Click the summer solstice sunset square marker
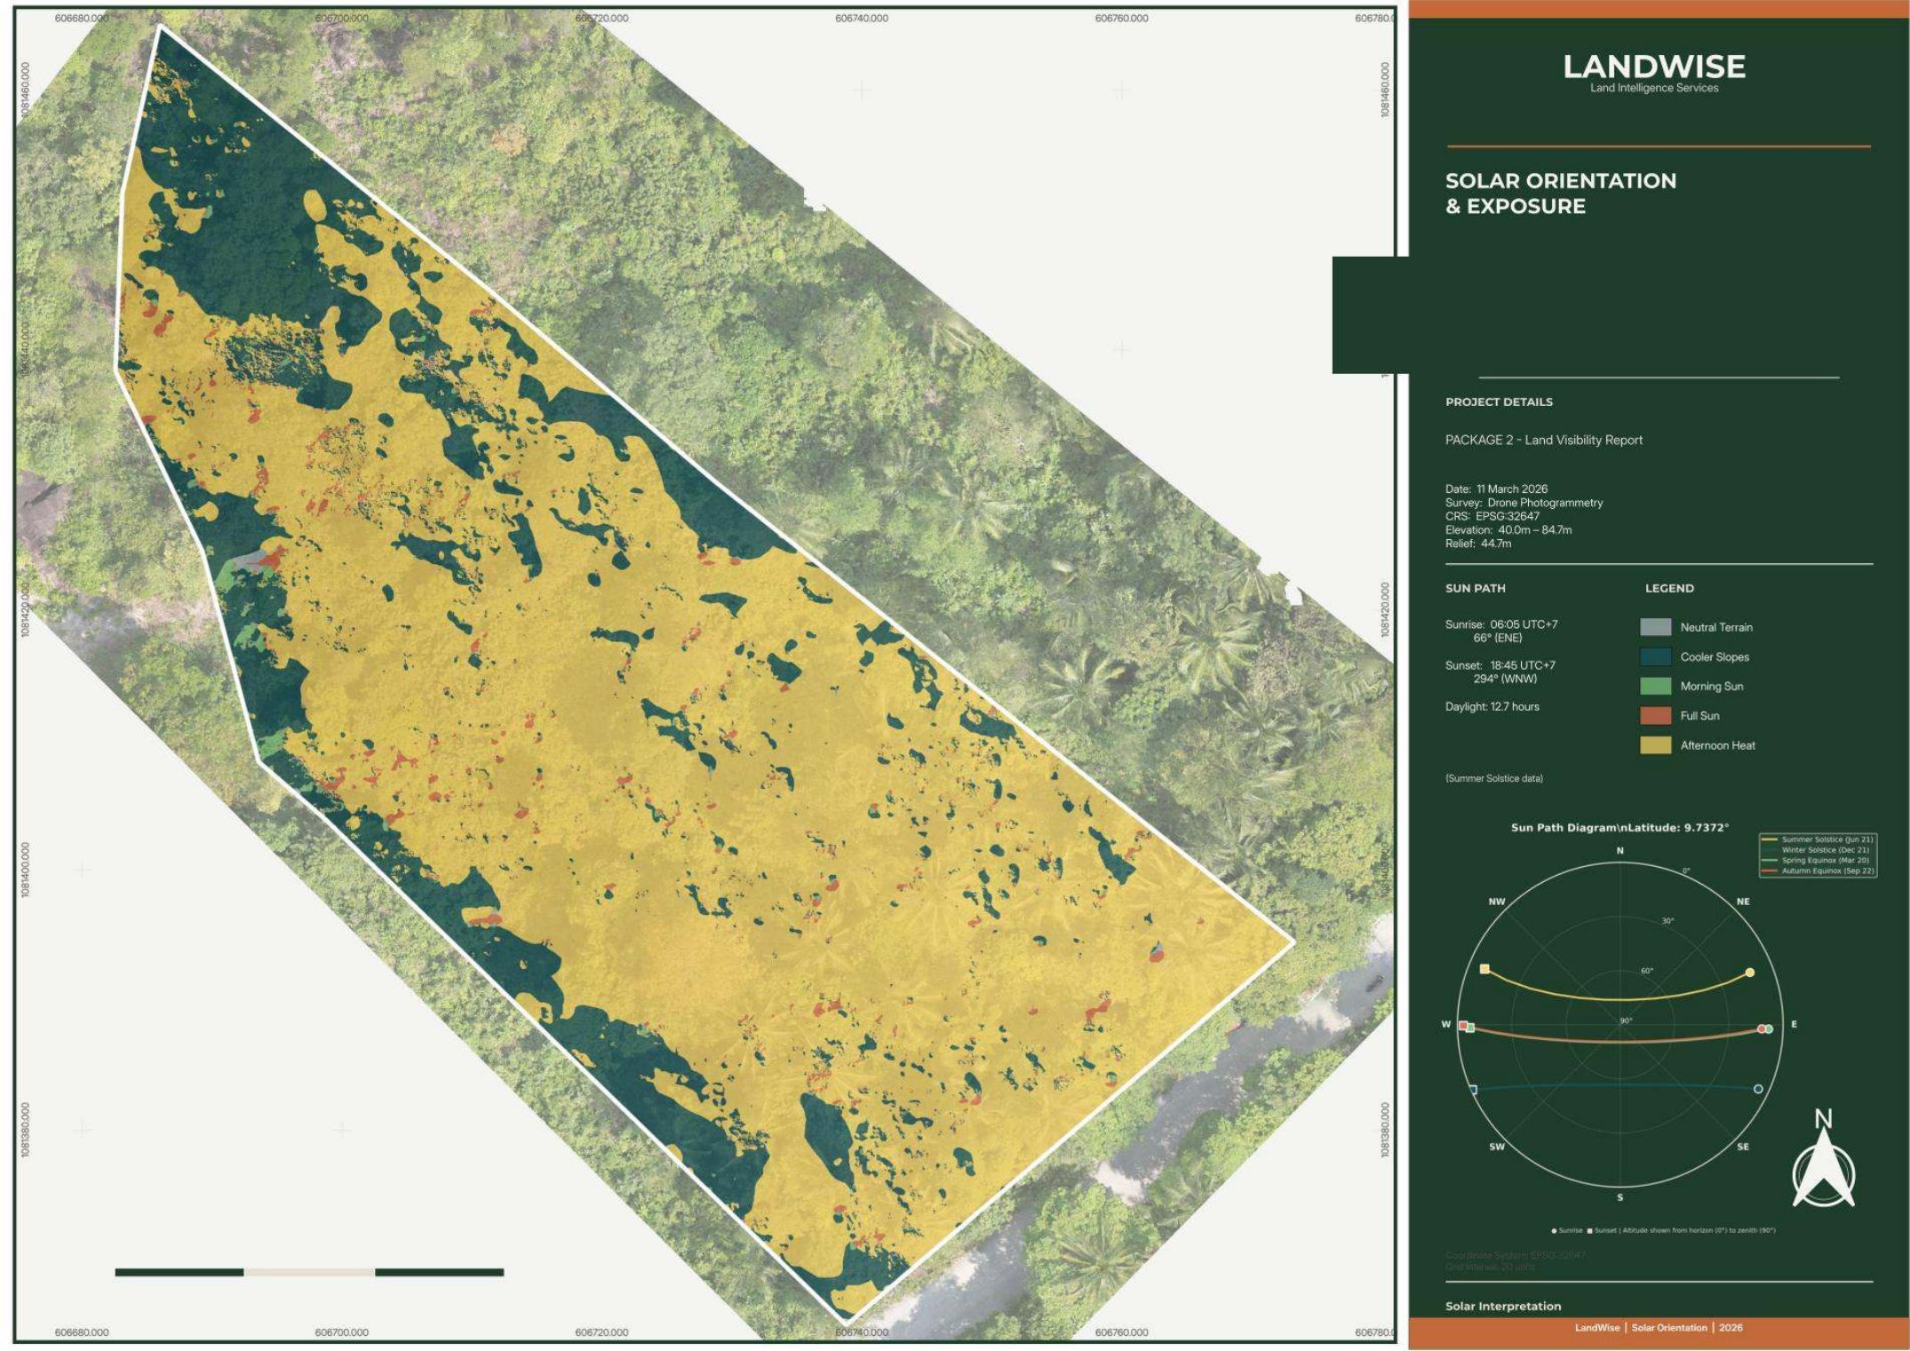 pyautogui.click(x=1484, y=969)
